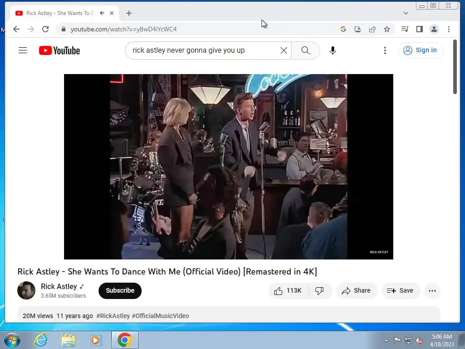Click the address bar URL

(x=124, y=29)
